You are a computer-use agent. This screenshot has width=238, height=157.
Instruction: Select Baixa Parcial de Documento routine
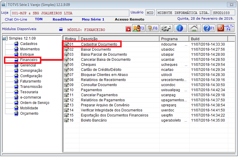pyautogui.click(x=104, y=55)
